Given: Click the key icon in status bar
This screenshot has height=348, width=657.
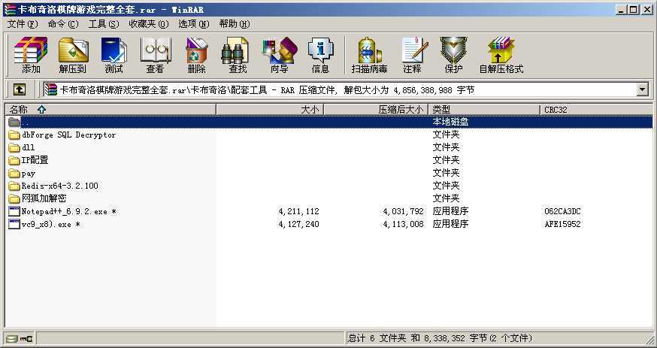Looking at the screenshot, I should coord(26,338).
